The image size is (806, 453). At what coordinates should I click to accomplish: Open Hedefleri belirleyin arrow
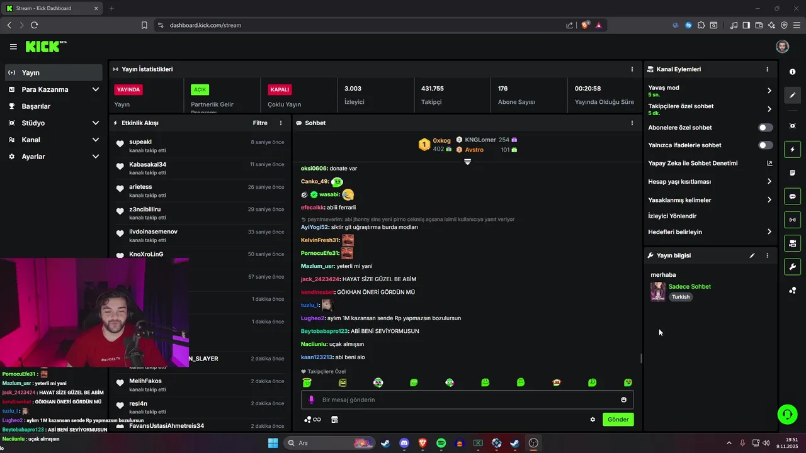click(769, 232)
